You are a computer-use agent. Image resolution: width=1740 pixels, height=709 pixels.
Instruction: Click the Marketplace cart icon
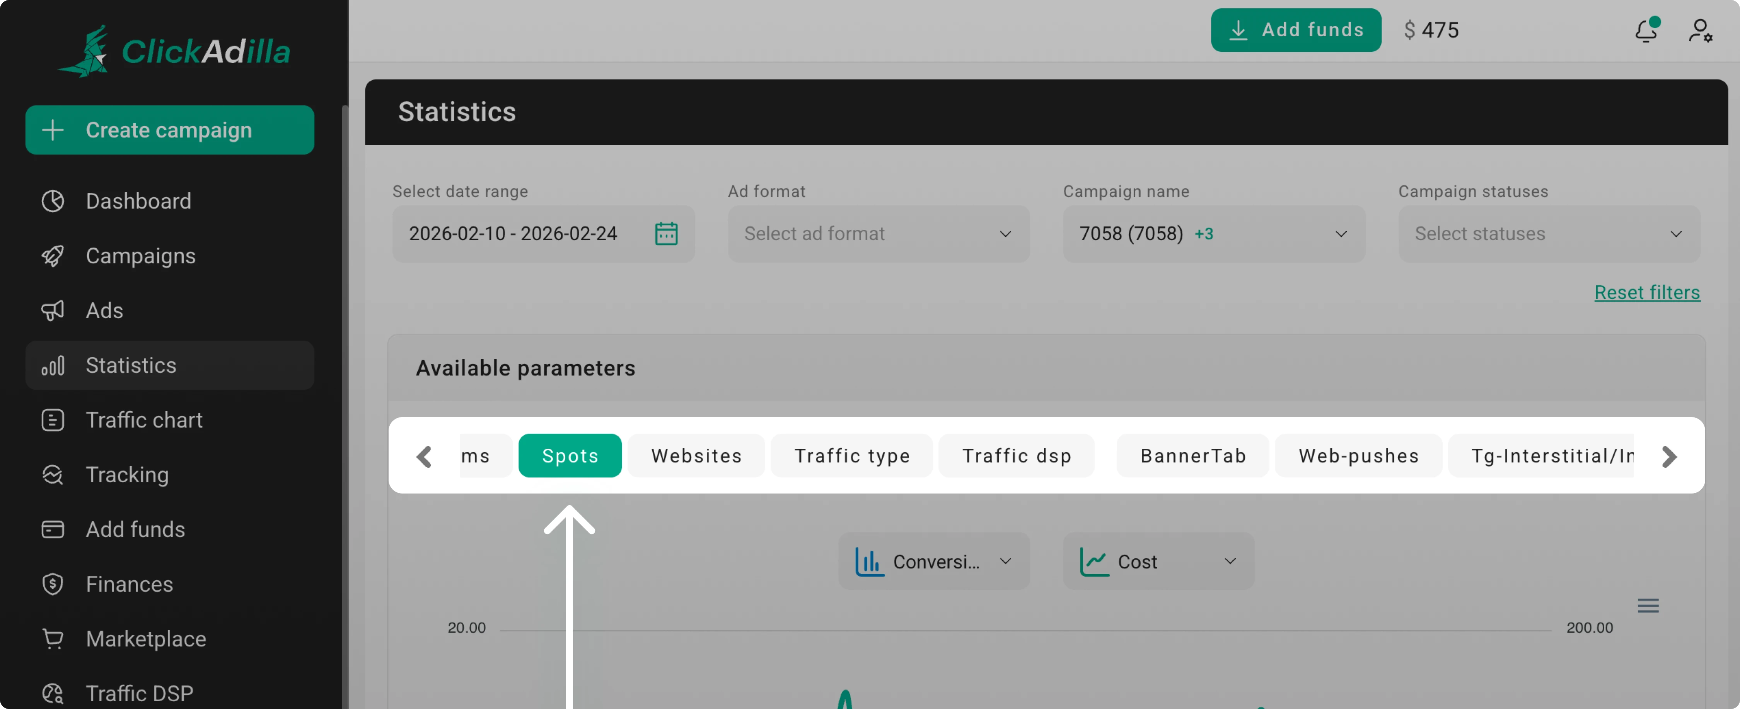(53, 638)
